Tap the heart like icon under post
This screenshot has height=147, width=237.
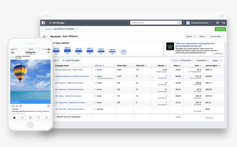pos(13,106)
